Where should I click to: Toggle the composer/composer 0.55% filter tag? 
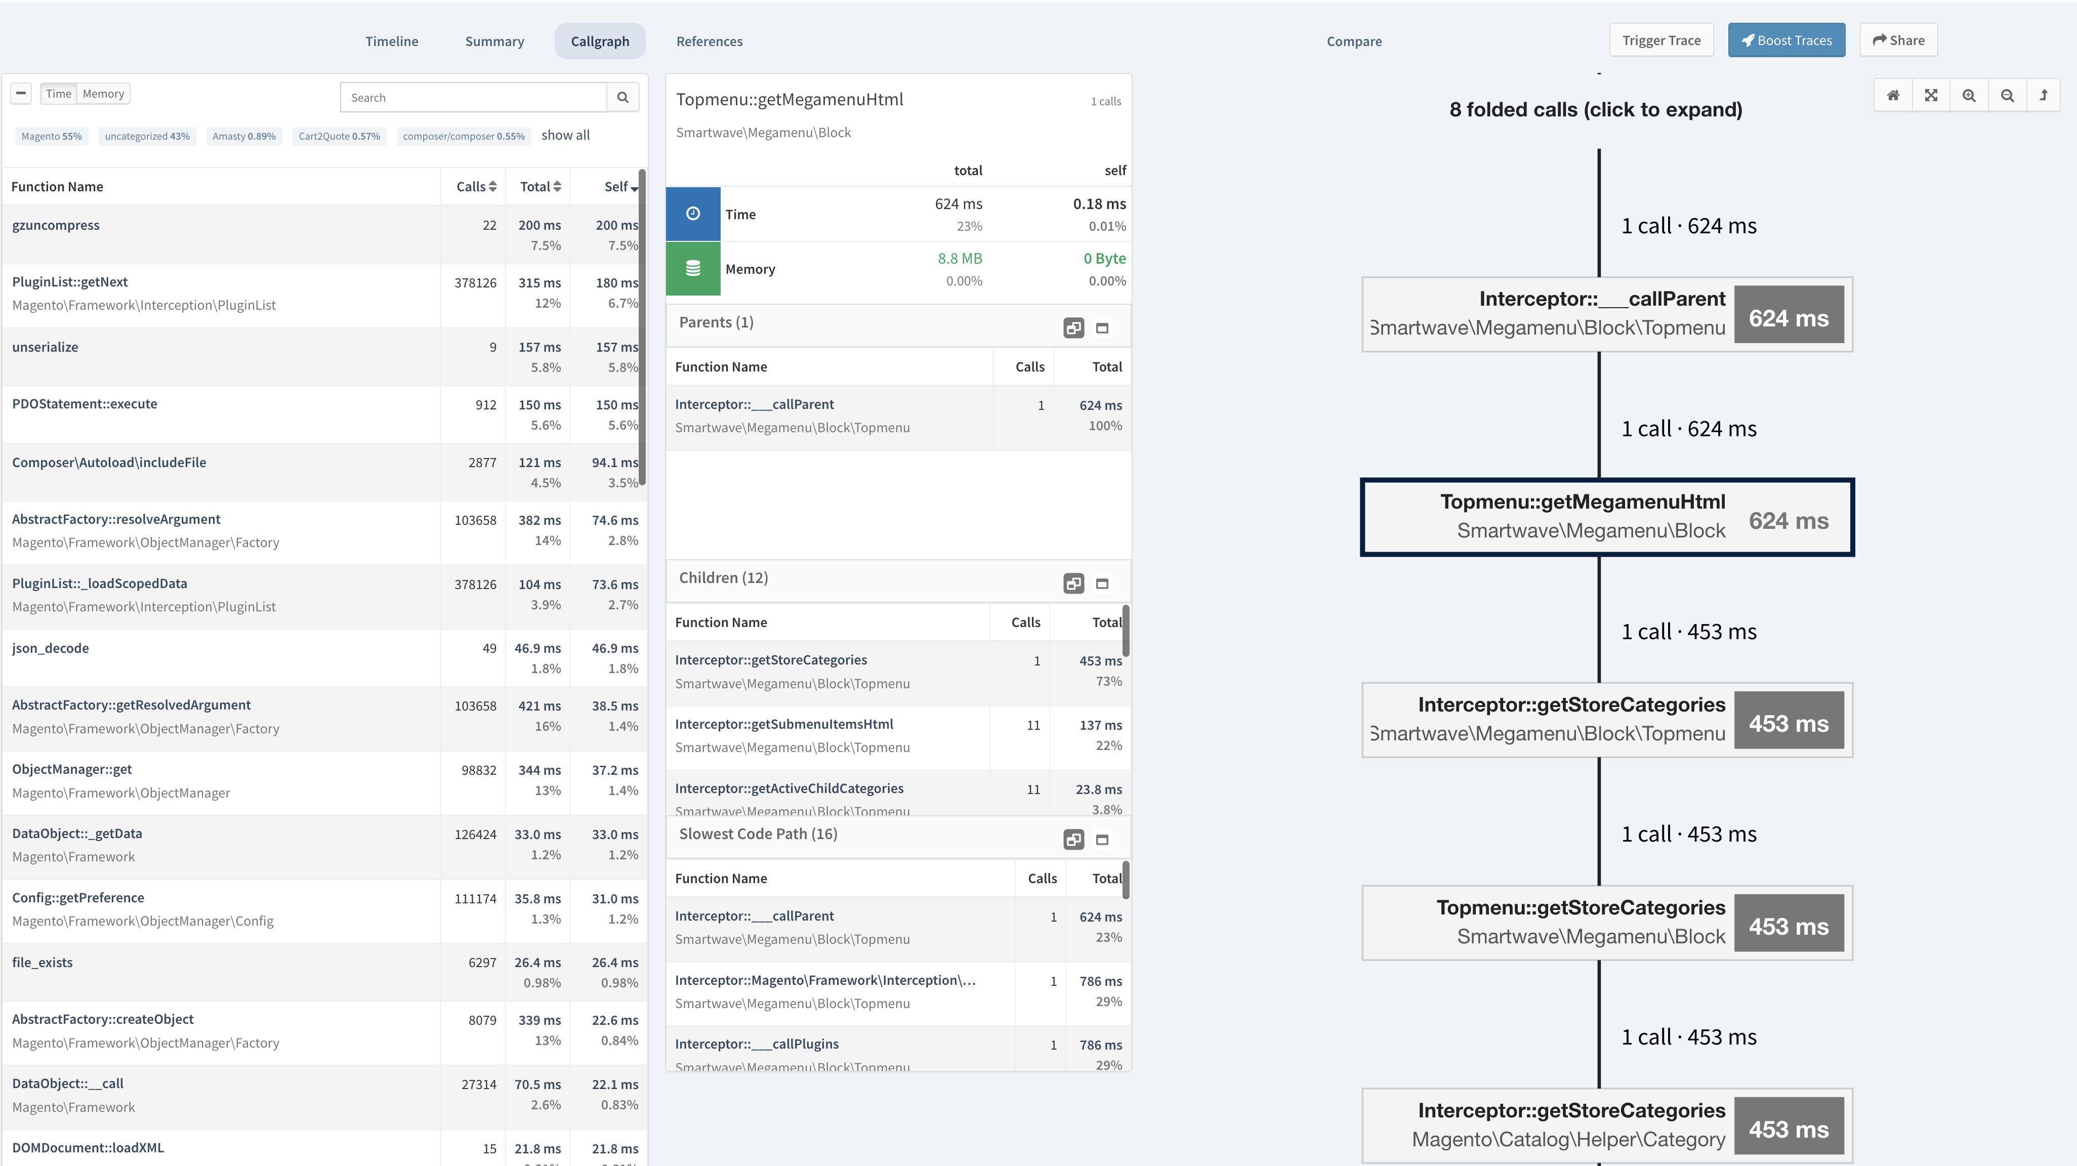pyautogui.click(x=464, y=136)
